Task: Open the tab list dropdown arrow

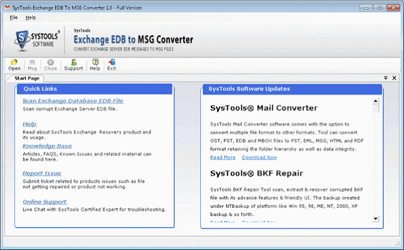Action: coord(386,78)
